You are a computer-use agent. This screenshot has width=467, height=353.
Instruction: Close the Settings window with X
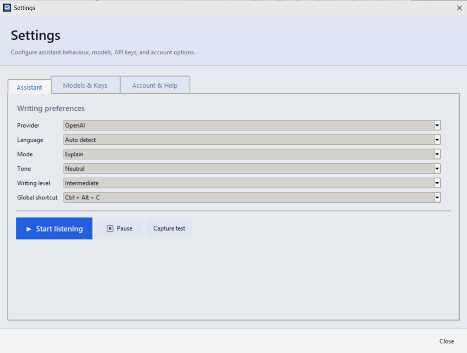pos(459,8)
